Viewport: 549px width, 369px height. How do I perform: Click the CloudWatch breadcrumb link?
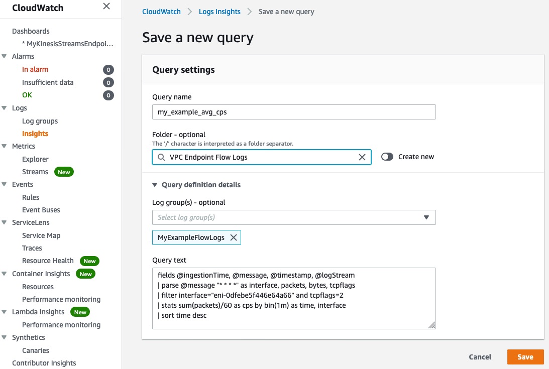161,12
